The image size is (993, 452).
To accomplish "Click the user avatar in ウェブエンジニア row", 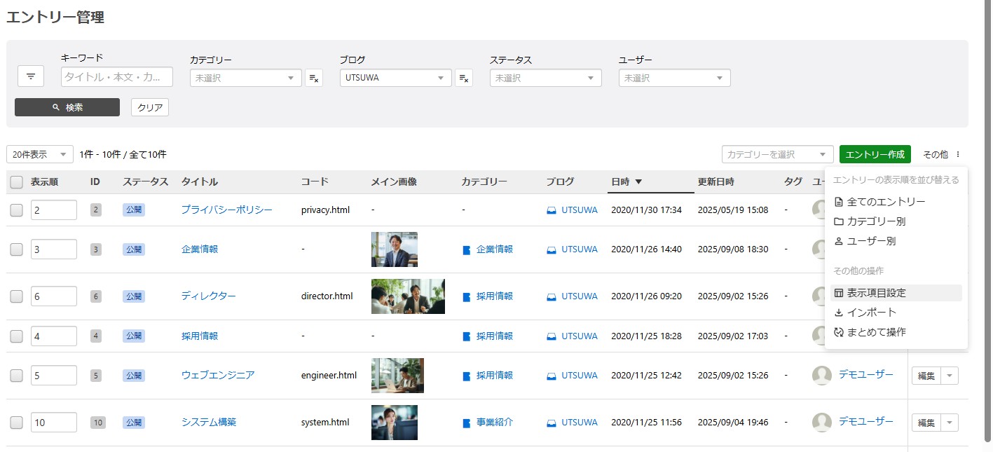I will pyautogui.click(x=821, y=375).
